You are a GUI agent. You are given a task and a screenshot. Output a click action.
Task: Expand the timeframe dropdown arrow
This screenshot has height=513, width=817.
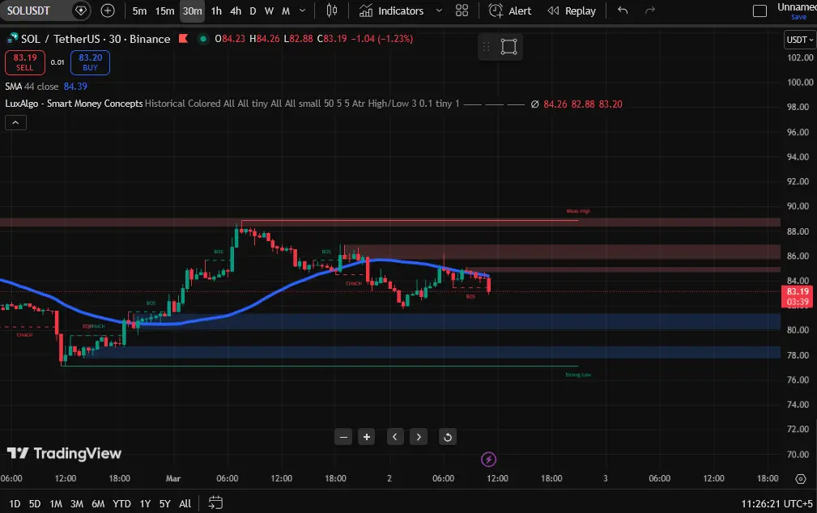coord(302,11)
